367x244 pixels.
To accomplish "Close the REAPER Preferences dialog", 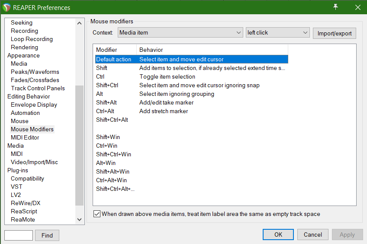I will (357, 7).
